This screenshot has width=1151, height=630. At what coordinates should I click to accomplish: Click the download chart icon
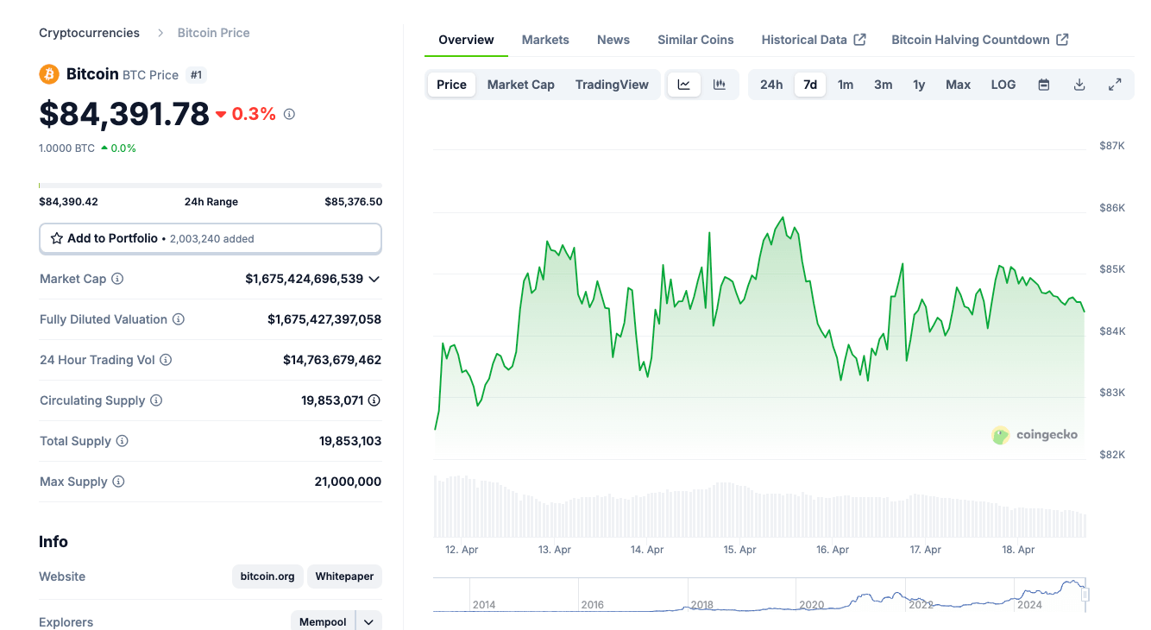1079,84
